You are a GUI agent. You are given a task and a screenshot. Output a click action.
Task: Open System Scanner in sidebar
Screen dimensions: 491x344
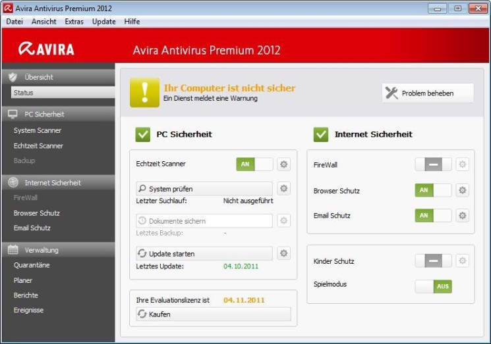[38, 130]
